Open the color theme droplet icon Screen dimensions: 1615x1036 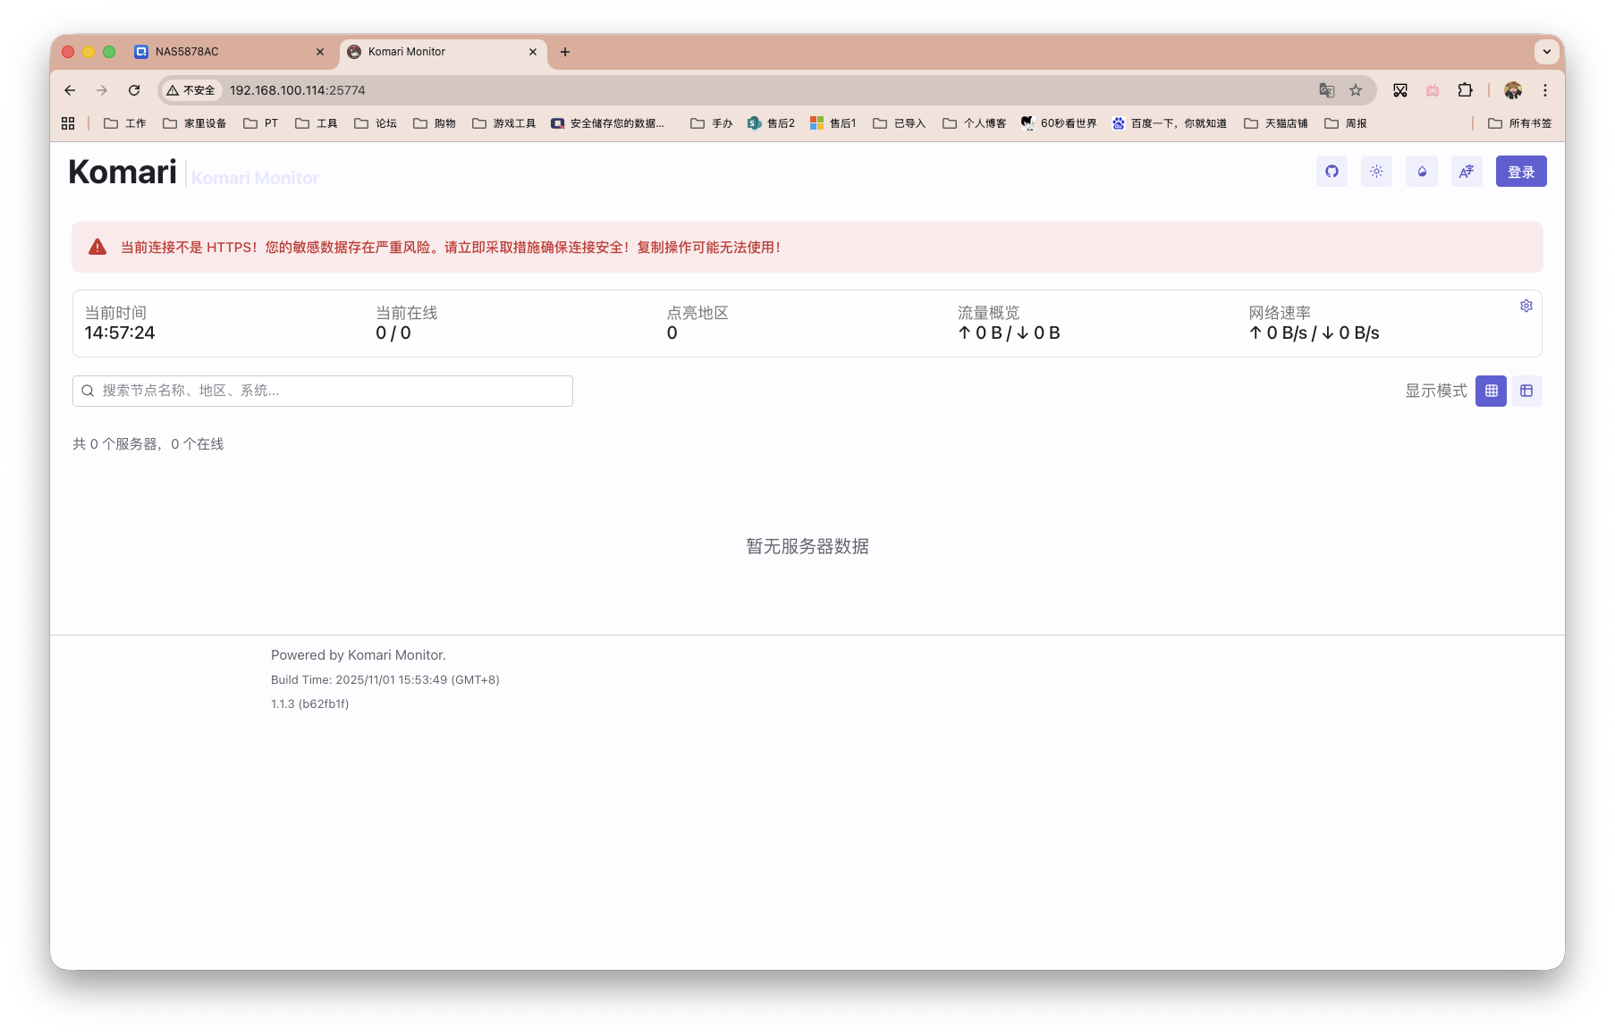pyautogui.click(x=1422, y=172)
